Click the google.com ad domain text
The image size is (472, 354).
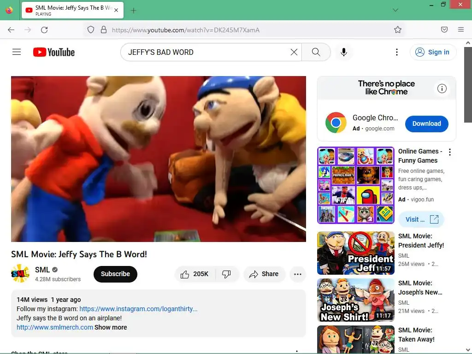click(380, 129)
